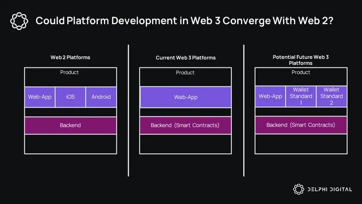This screenshot has height=204, width=362.
Task: Select the Android block
Action: 101,97
